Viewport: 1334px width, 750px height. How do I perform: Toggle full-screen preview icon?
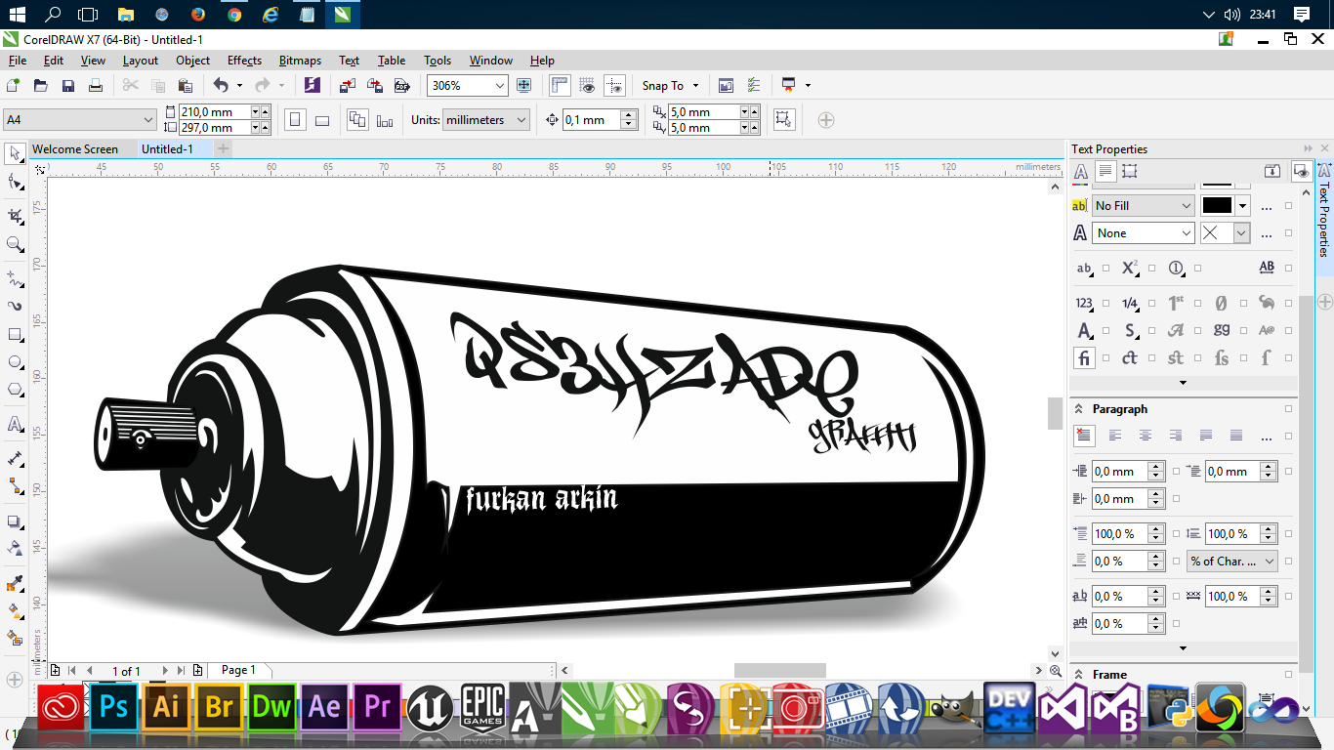coord(524,86)
